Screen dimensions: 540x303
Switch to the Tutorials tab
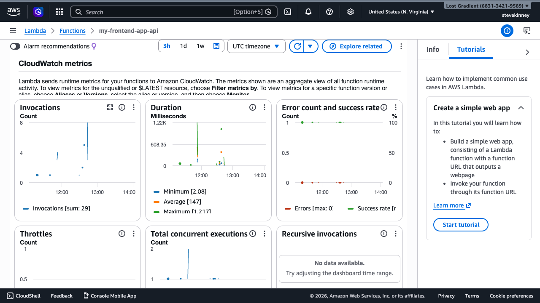click(x=471, y=49)
